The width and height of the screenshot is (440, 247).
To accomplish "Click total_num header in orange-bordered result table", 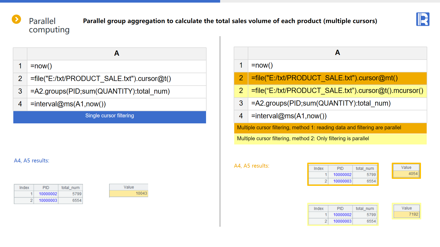I will pyautogui.click(x=365, y=168).
